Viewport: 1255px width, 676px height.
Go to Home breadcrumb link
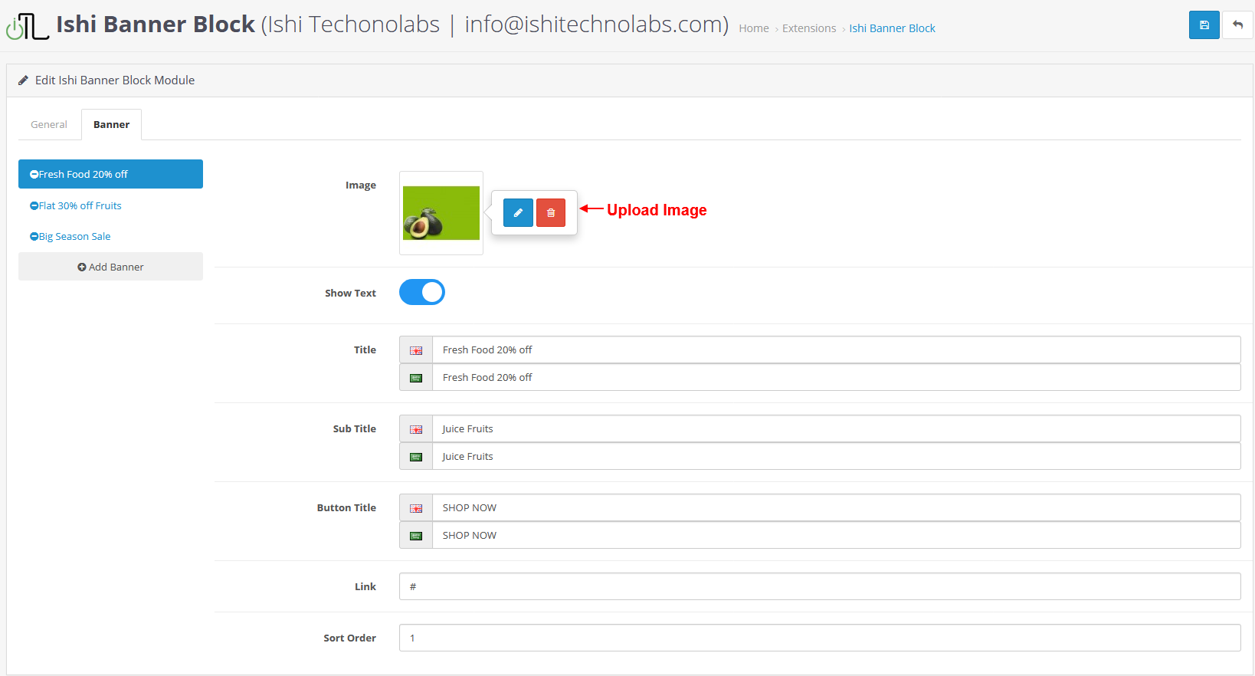[754, 28]
